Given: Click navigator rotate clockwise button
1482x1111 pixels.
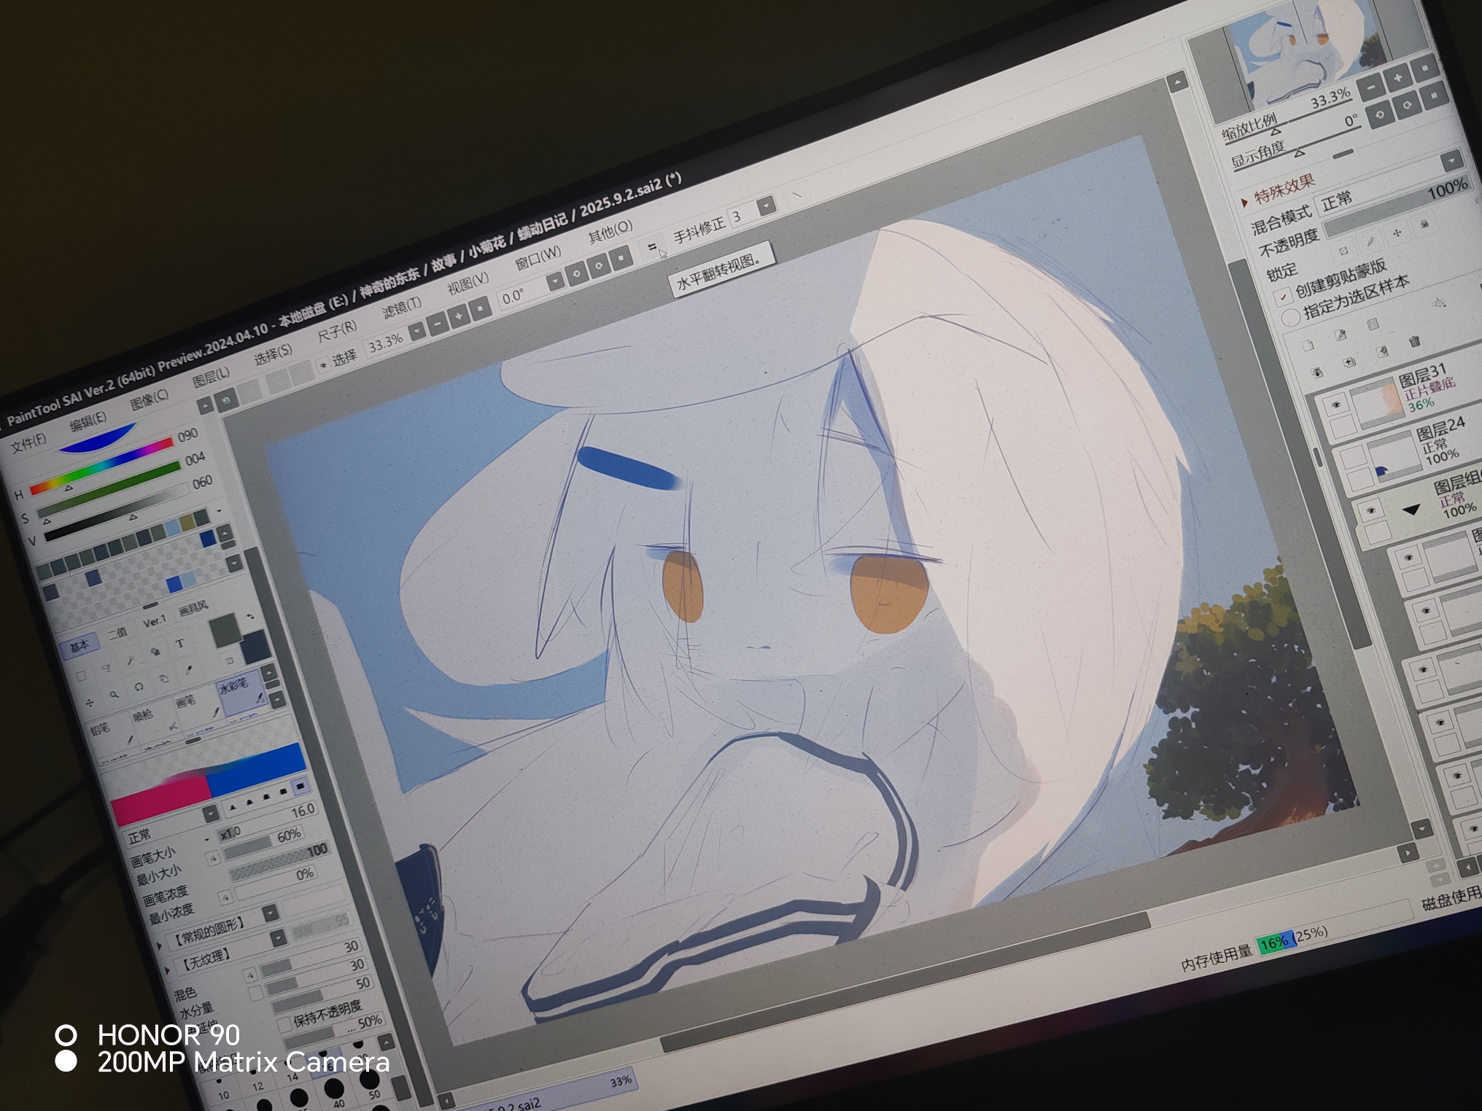Looking at the screenshot, I should point(1407,106).
